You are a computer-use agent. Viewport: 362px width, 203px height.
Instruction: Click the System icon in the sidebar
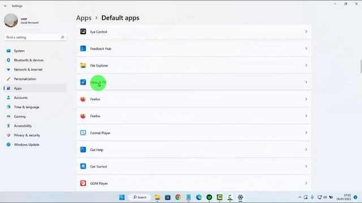click(8, 51)
